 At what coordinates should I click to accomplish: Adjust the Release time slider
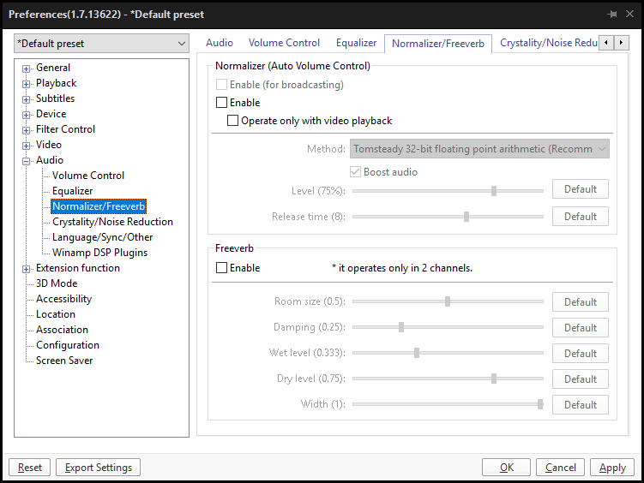466,217
